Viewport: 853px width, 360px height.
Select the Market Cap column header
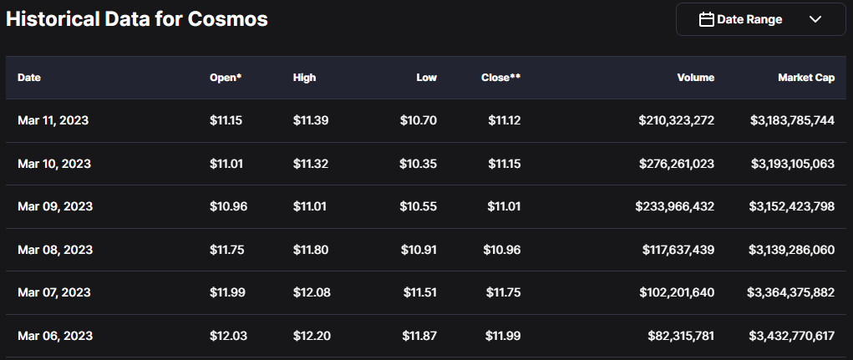[805, 78]
